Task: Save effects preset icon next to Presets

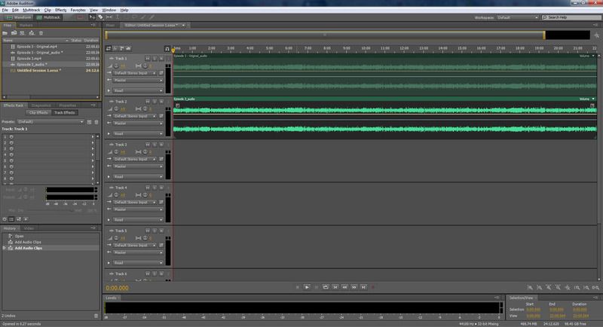Action: (89, 122)
